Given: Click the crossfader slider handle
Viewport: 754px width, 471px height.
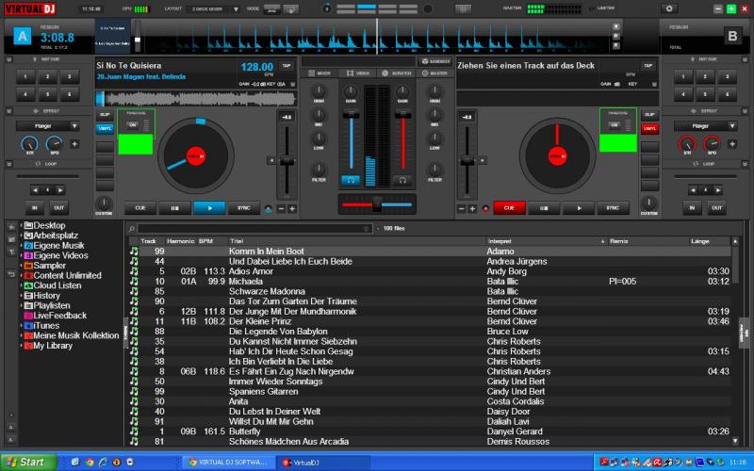Looking at the screenshot, I should (x=376, y=204).
